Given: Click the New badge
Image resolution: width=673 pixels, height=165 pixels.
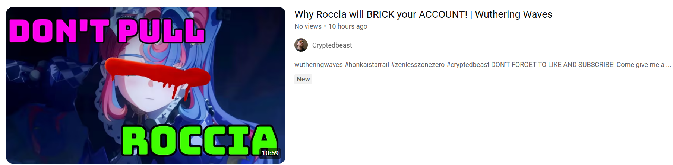Looking at the screenshot, I should [x=303, y=79].
